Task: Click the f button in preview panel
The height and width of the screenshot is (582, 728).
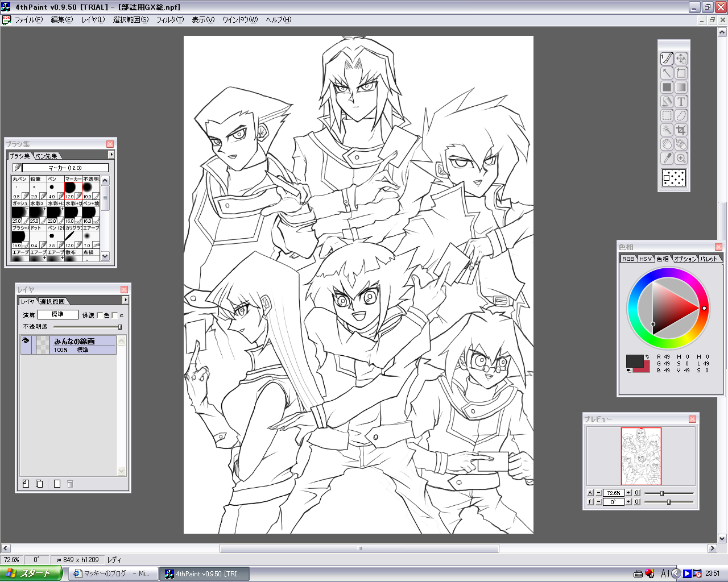Action: coord(590,502)
